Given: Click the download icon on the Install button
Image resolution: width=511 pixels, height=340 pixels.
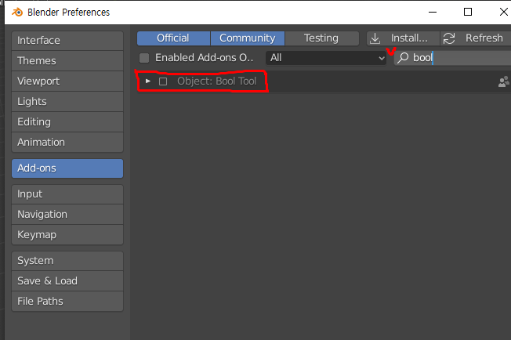Looking at the screenshot, I should (375, 38).
